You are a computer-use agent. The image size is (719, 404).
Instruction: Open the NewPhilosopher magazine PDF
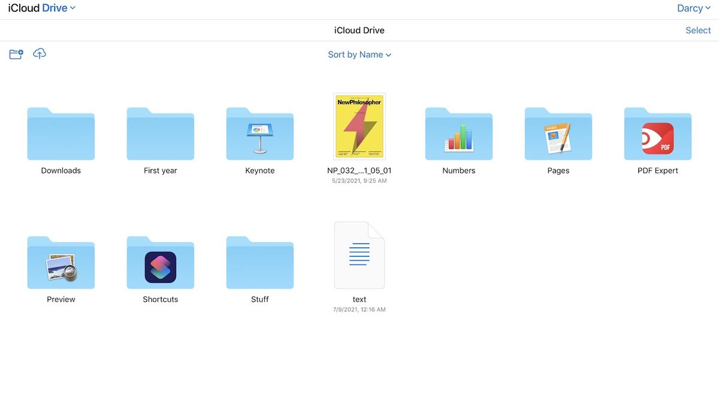359,126
